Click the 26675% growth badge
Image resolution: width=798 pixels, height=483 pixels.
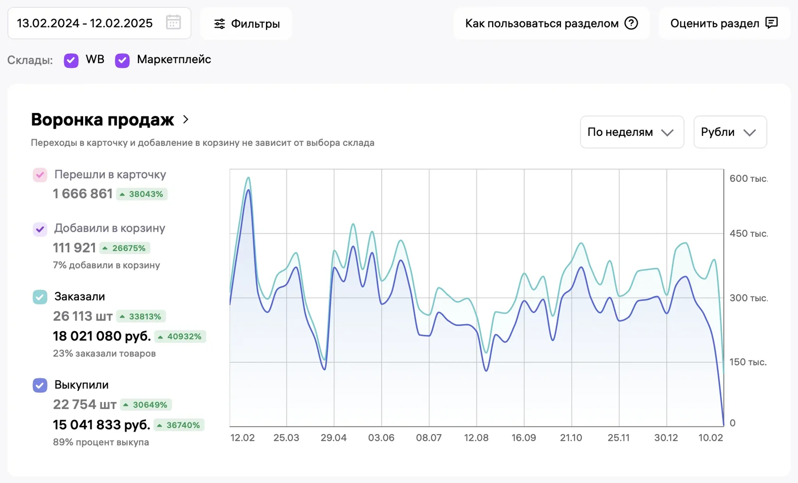pyautogui.click(x=125, y=248)
